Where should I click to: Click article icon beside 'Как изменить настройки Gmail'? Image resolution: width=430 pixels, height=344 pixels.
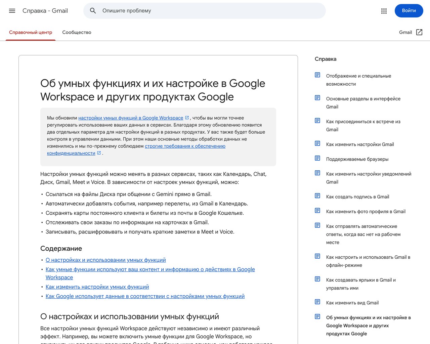317,143
